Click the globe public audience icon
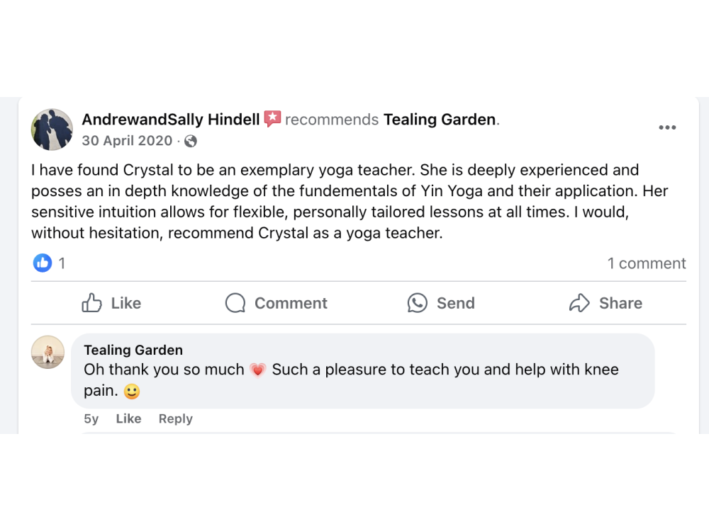Image resolution: width=709 pixels, height=531 pixels. (190, 141)
